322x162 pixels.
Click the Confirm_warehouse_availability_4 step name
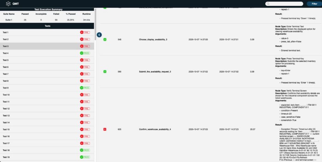point(155,129)
